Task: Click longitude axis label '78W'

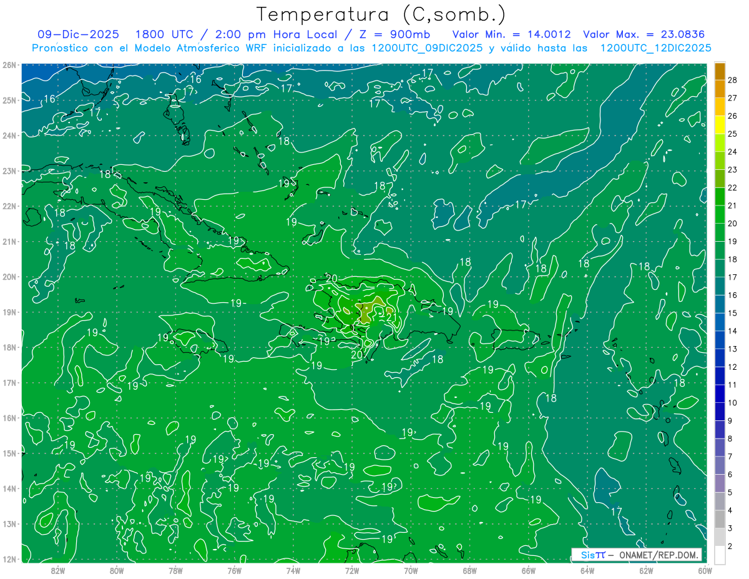Action: point(175,570)
